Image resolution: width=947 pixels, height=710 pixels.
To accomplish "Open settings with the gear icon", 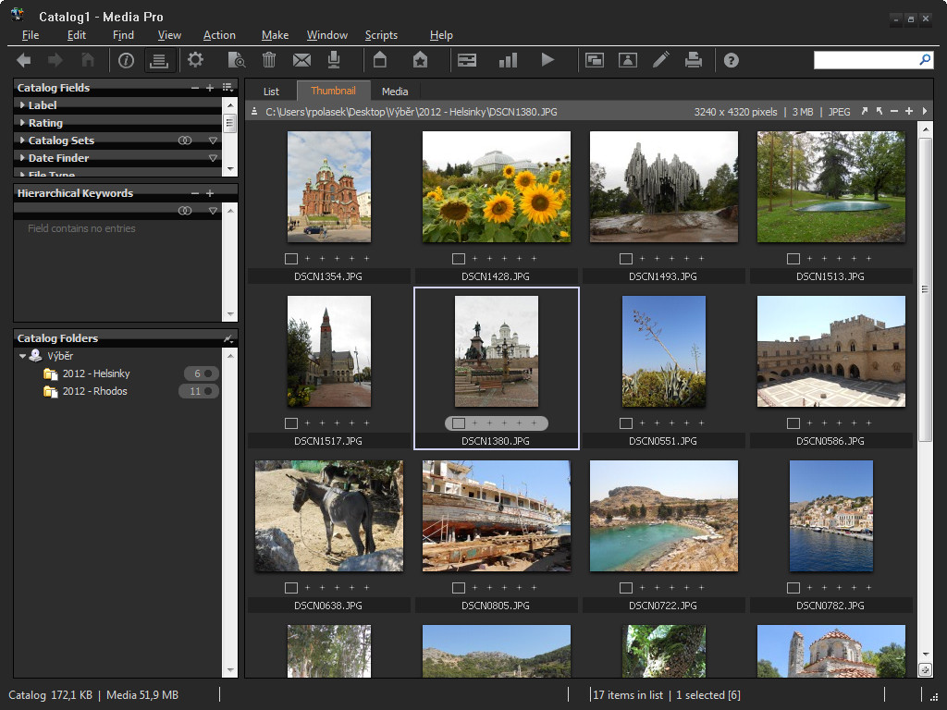I will point(195,60).
